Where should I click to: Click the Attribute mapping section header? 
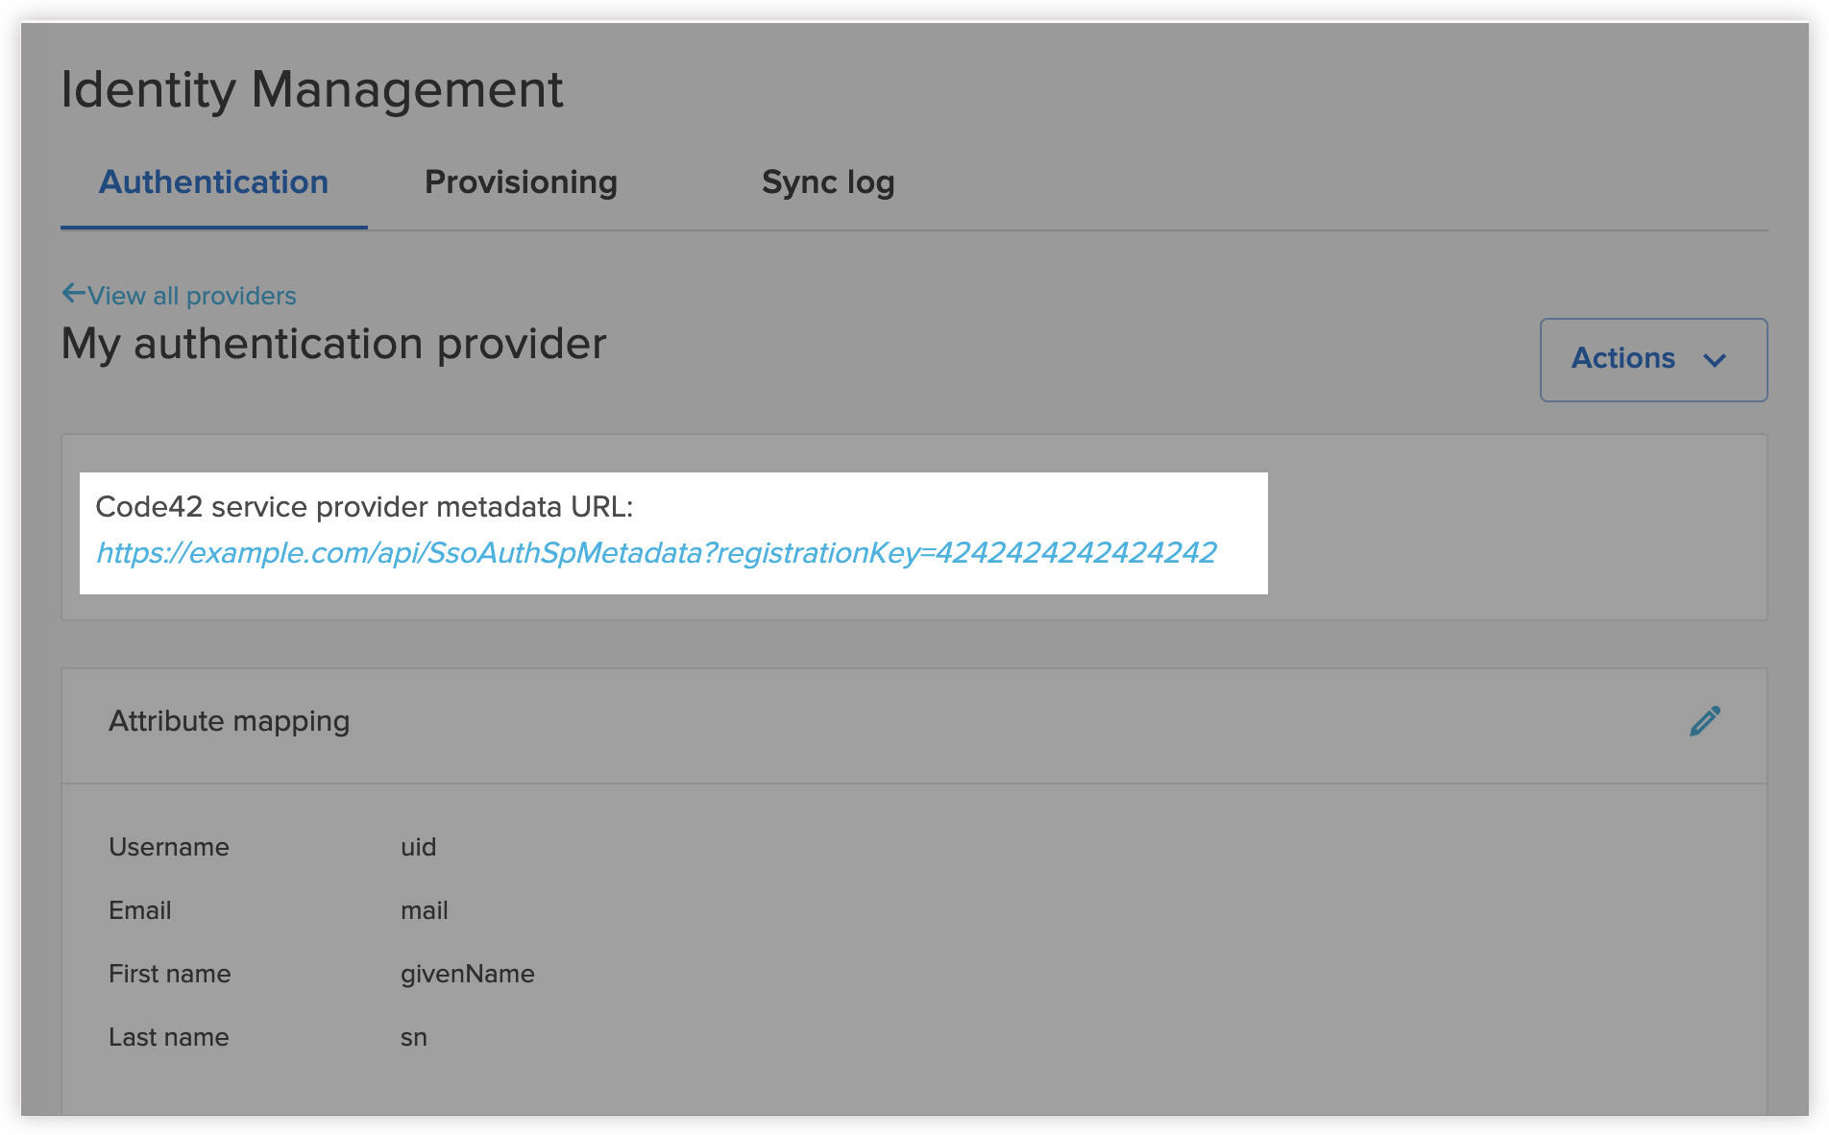point(230,720)
